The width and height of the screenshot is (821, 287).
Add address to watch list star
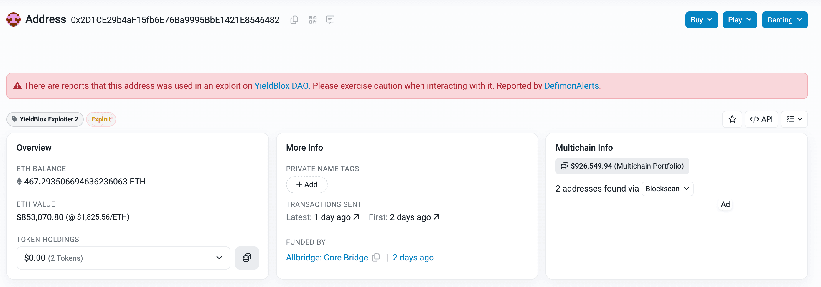732,119
